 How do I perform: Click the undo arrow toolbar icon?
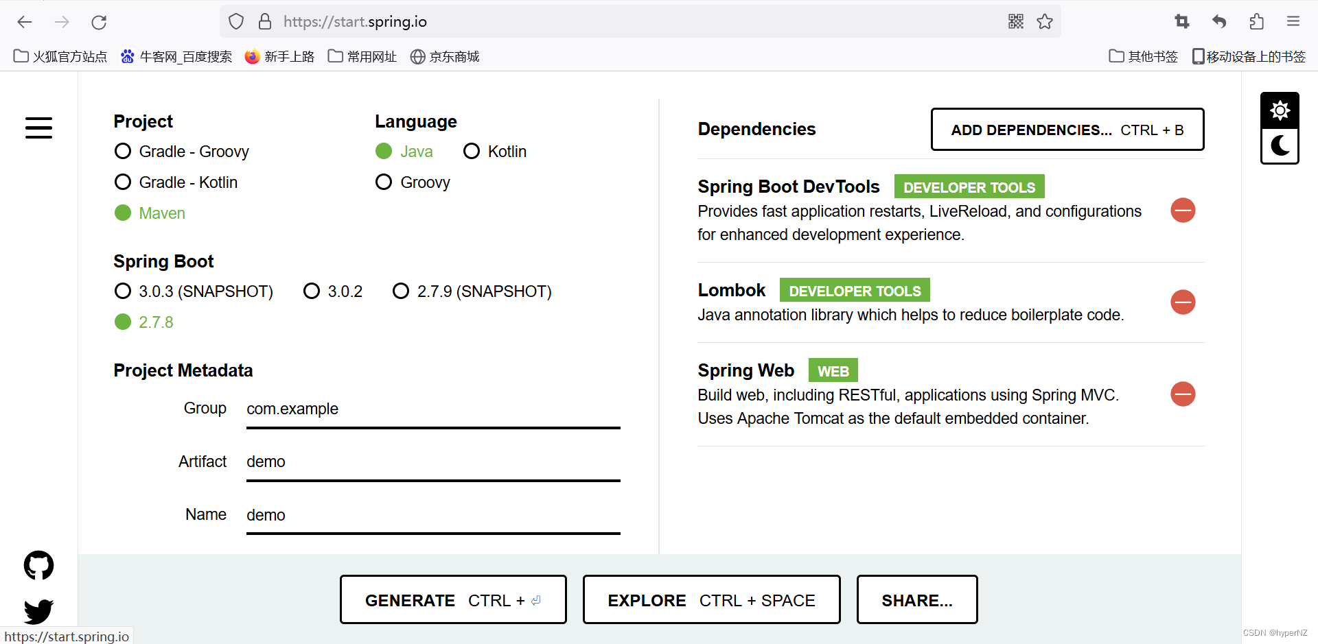pyautogui.click(x=1219, y=22)
